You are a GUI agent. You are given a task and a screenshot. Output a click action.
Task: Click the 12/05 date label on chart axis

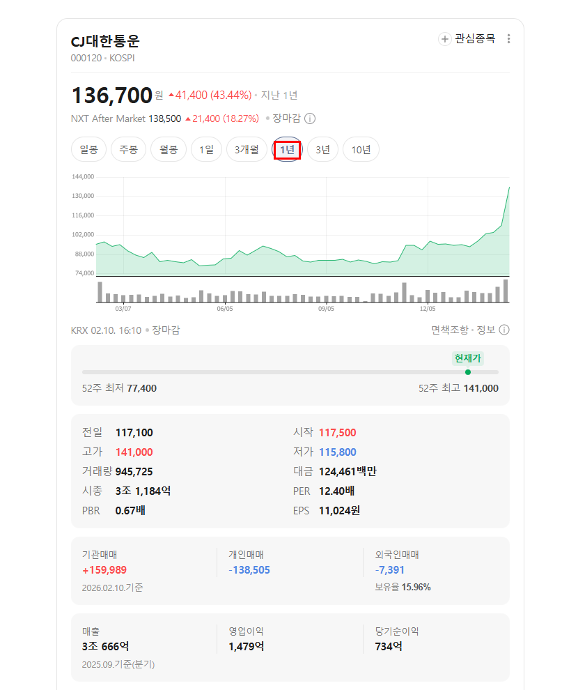(428, 309)
